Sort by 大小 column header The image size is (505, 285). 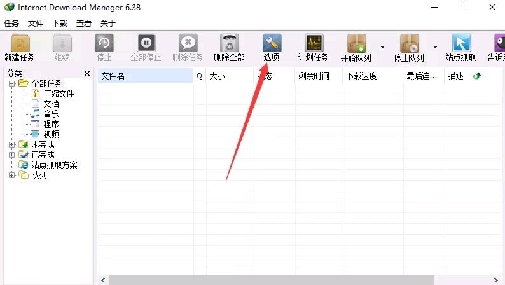point(230,76)
